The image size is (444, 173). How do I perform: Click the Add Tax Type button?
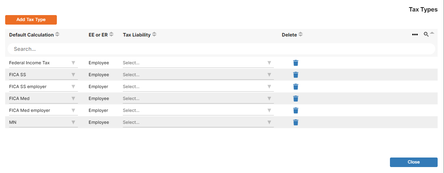[31, 20]
